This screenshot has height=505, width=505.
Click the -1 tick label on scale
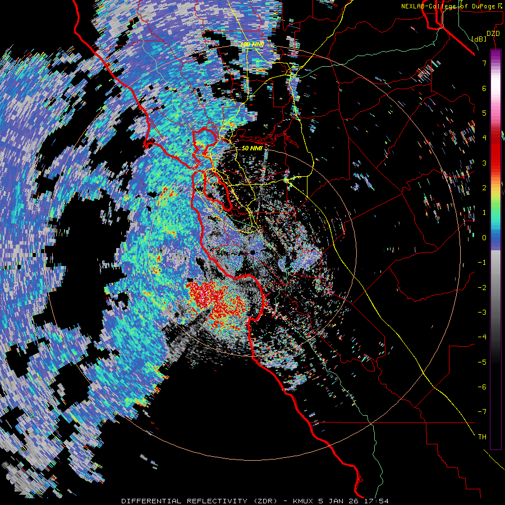point(482,263)
